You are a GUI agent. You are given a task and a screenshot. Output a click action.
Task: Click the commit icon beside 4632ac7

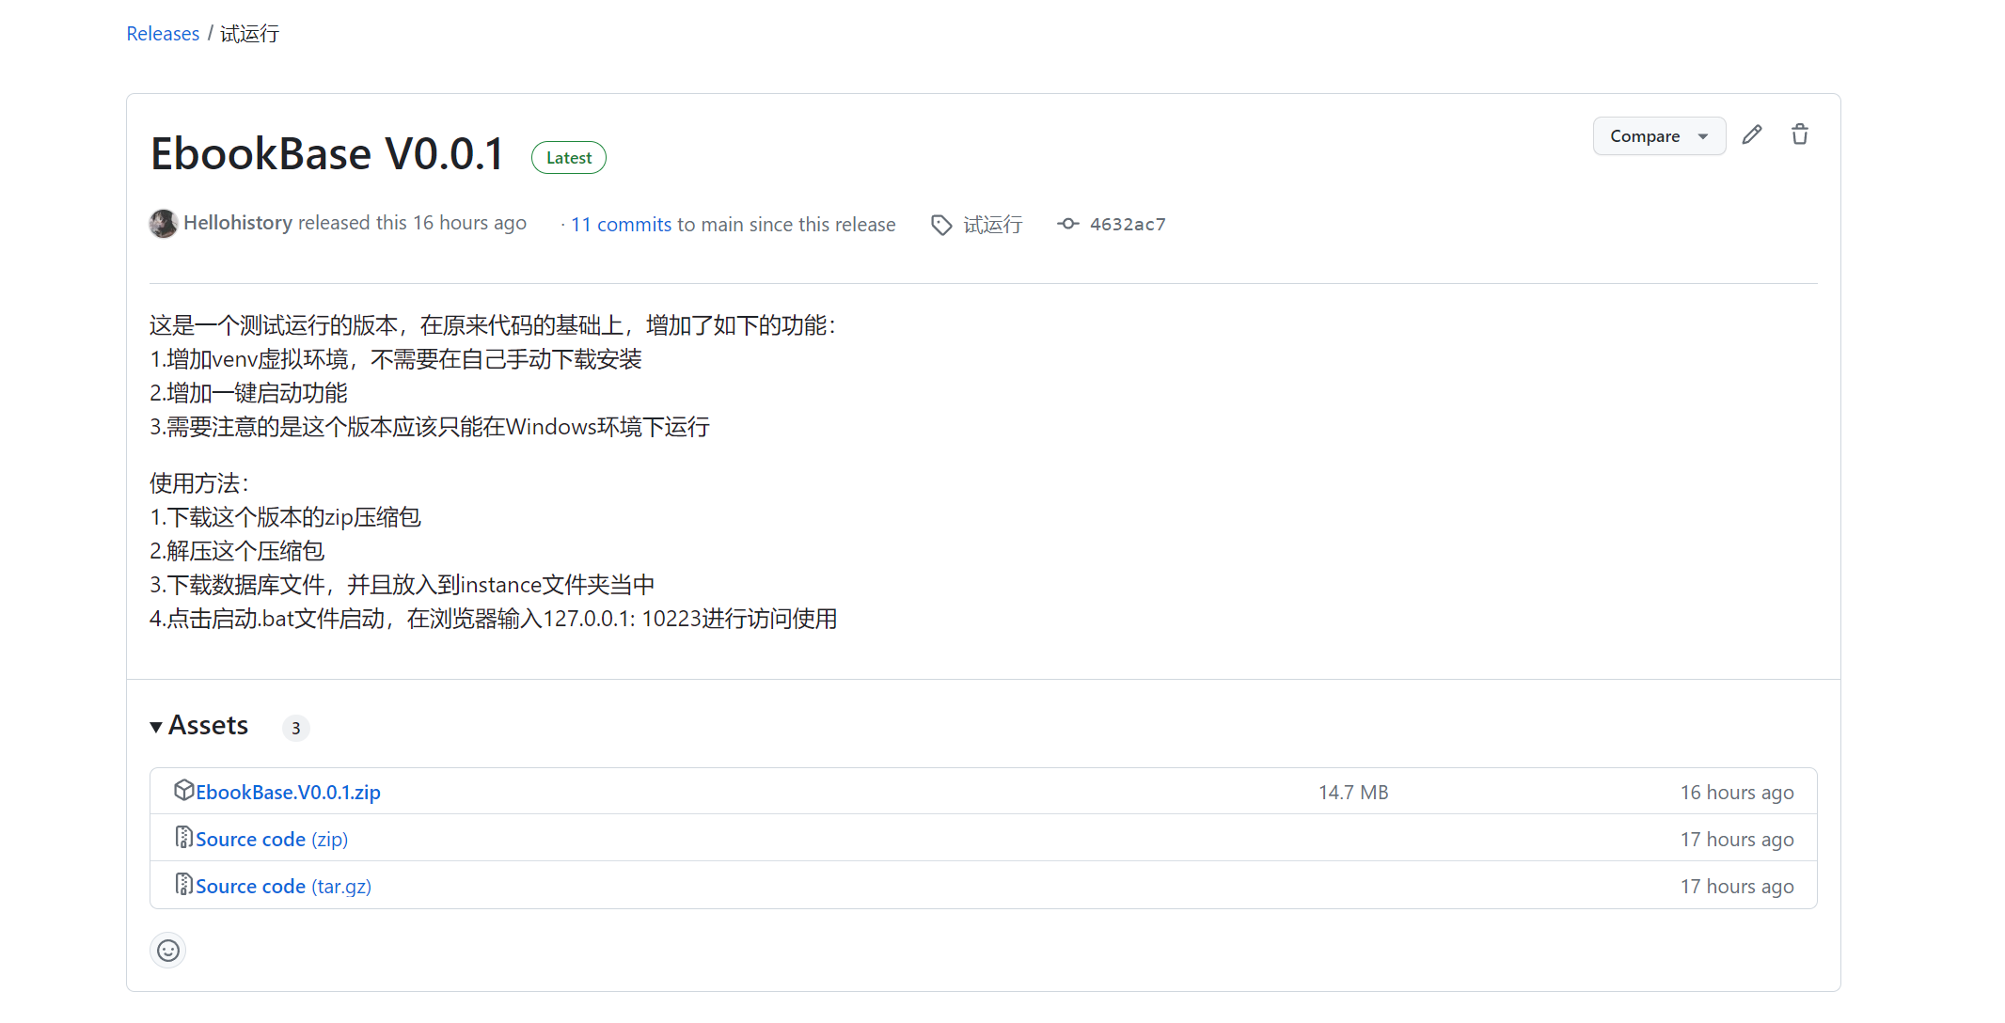pyautogui.click(x=1067, y=224)
